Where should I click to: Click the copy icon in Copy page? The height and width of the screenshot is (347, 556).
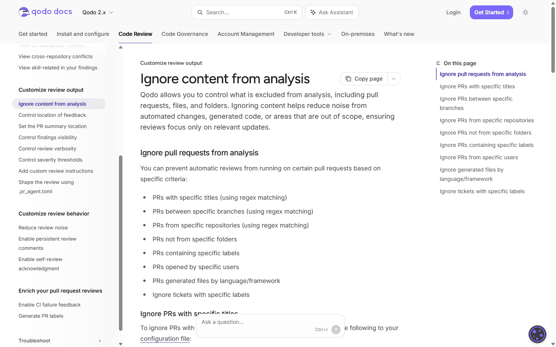pos(348,79)
